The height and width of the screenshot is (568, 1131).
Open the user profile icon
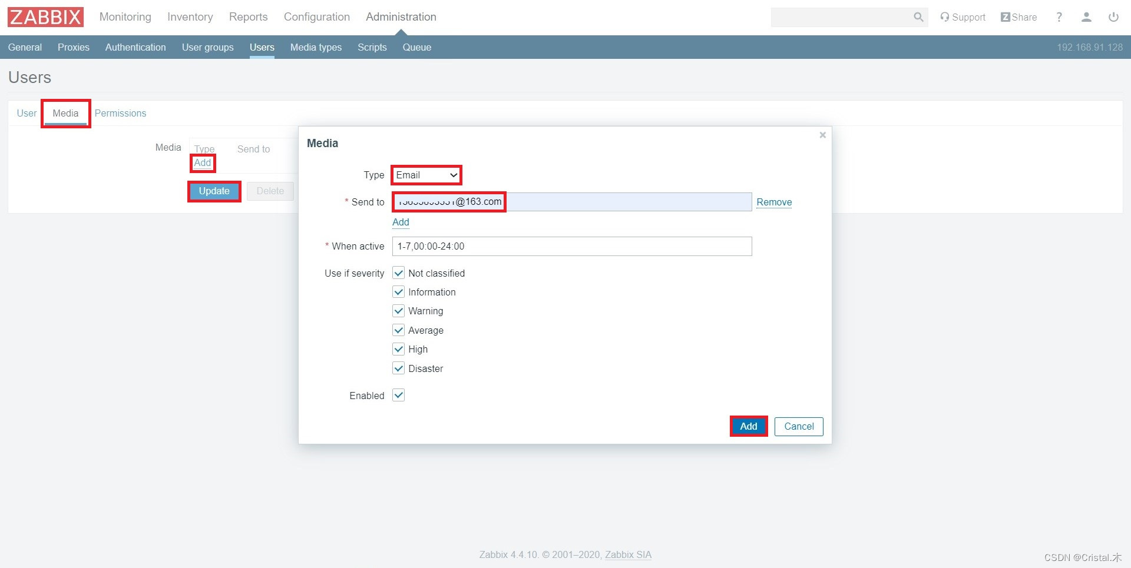point(1086,17)
